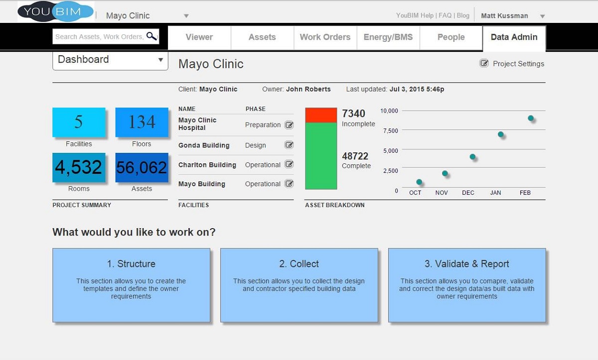Image resolution: width=598 pixels, height=360 pixels.
Task: Edit the Mayo Building facility phase
Action: [x=289, y=184]
